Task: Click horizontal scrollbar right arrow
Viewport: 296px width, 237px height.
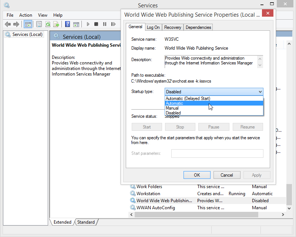Action: click(x=283, y=214)
